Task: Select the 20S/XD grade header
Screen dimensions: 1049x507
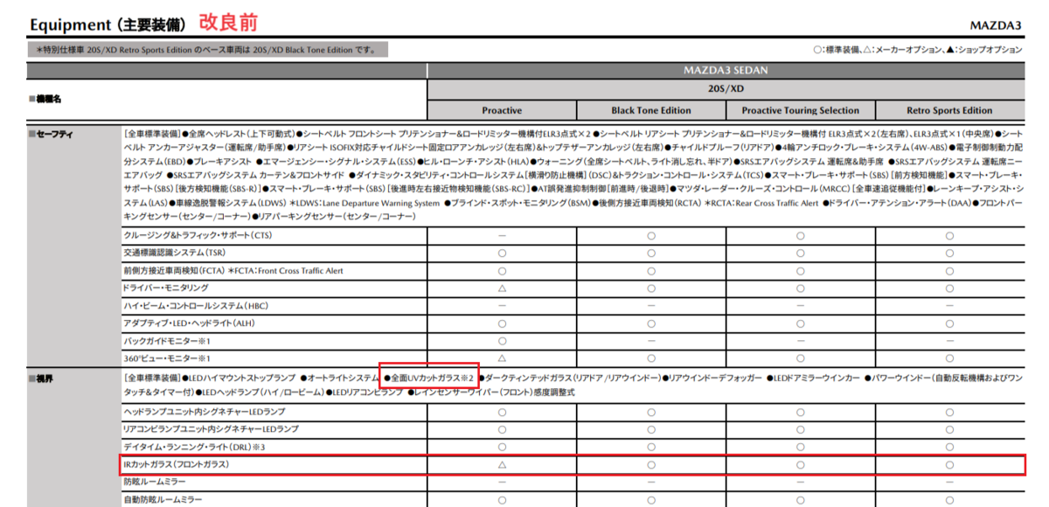Action: (726, 90)
